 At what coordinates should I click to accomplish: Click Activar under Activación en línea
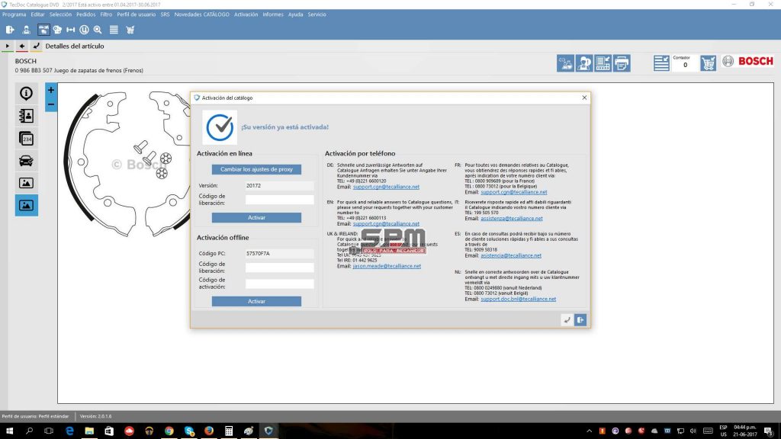(x=256, y=217)
